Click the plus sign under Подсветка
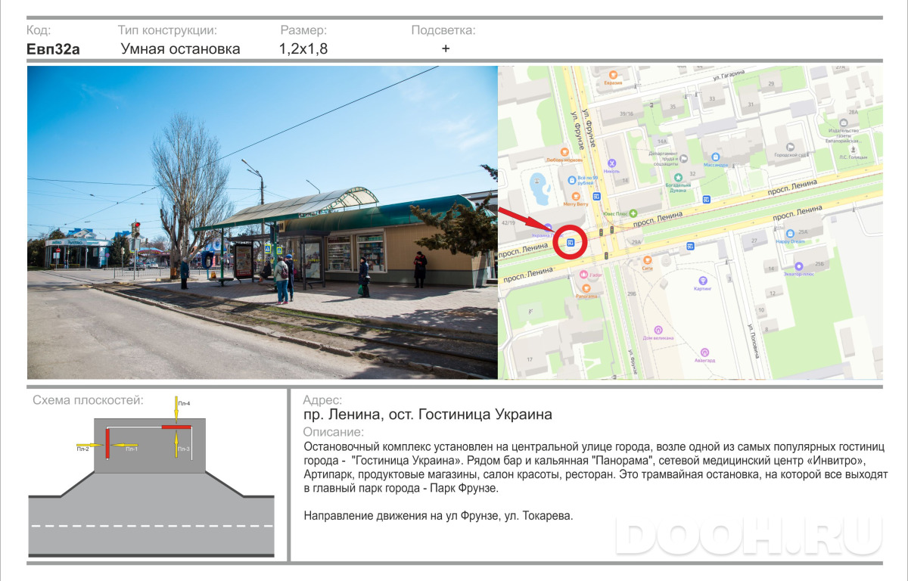 point(446,48)
